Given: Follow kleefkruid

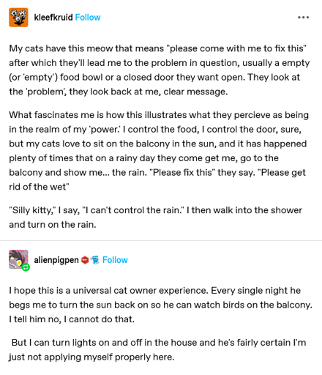Looking at the screenshot, I should coord(88,18).
